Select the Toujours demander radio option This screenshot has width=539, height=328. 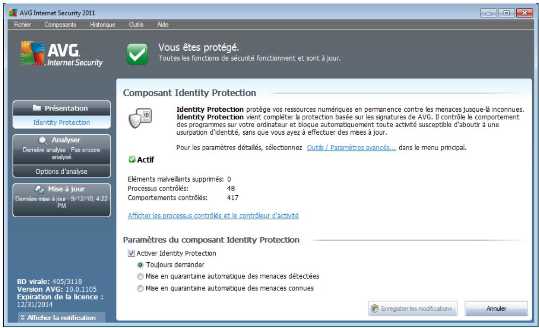point(140,265)
